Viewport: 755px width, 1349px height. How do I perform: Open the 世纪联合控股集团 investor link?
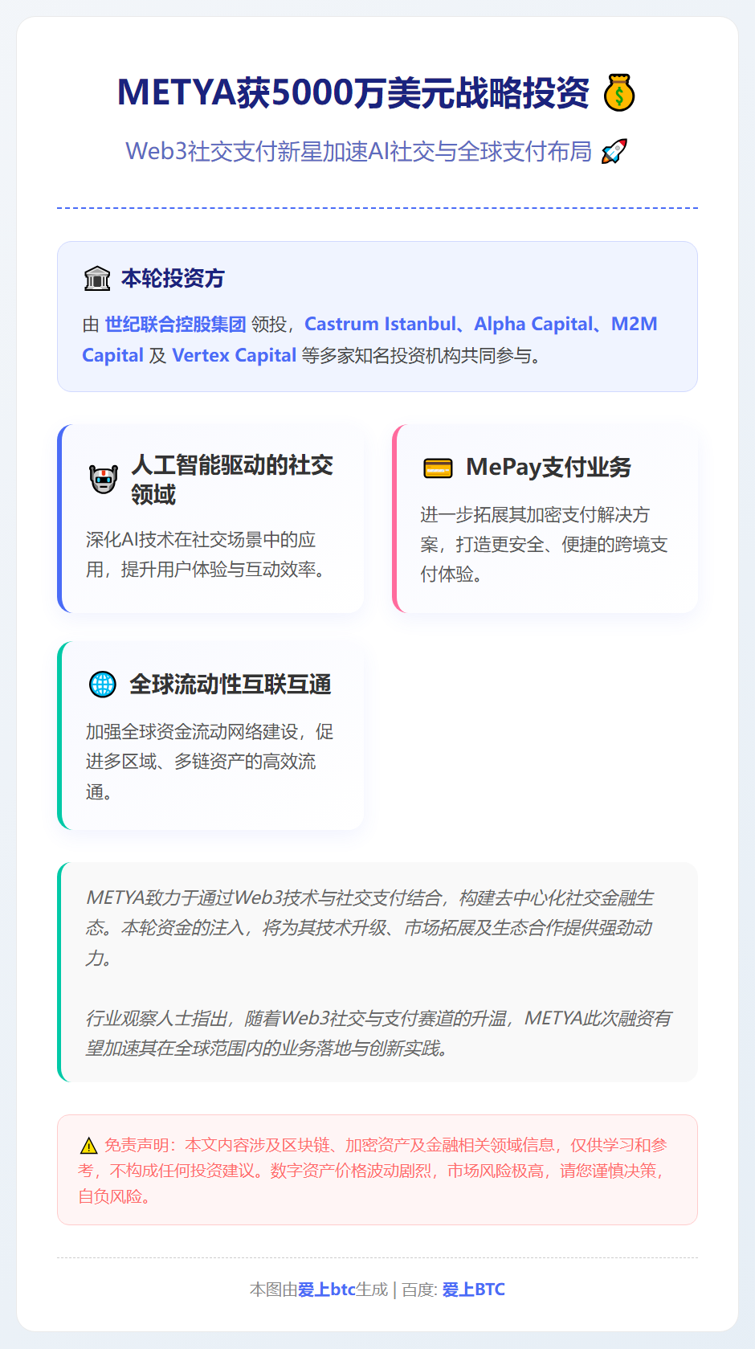[175, 324]
